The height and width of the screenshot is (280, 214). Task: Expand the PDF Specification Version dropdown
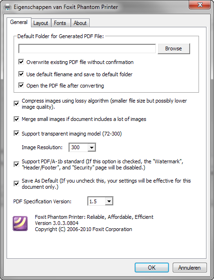click(x=100, y=201)
